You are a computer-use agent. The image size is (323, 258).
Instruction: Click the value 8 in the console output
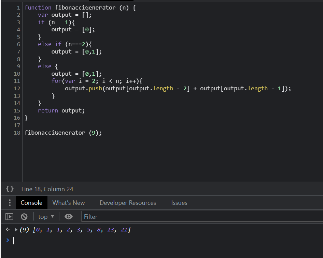click(x=99, y=229)
